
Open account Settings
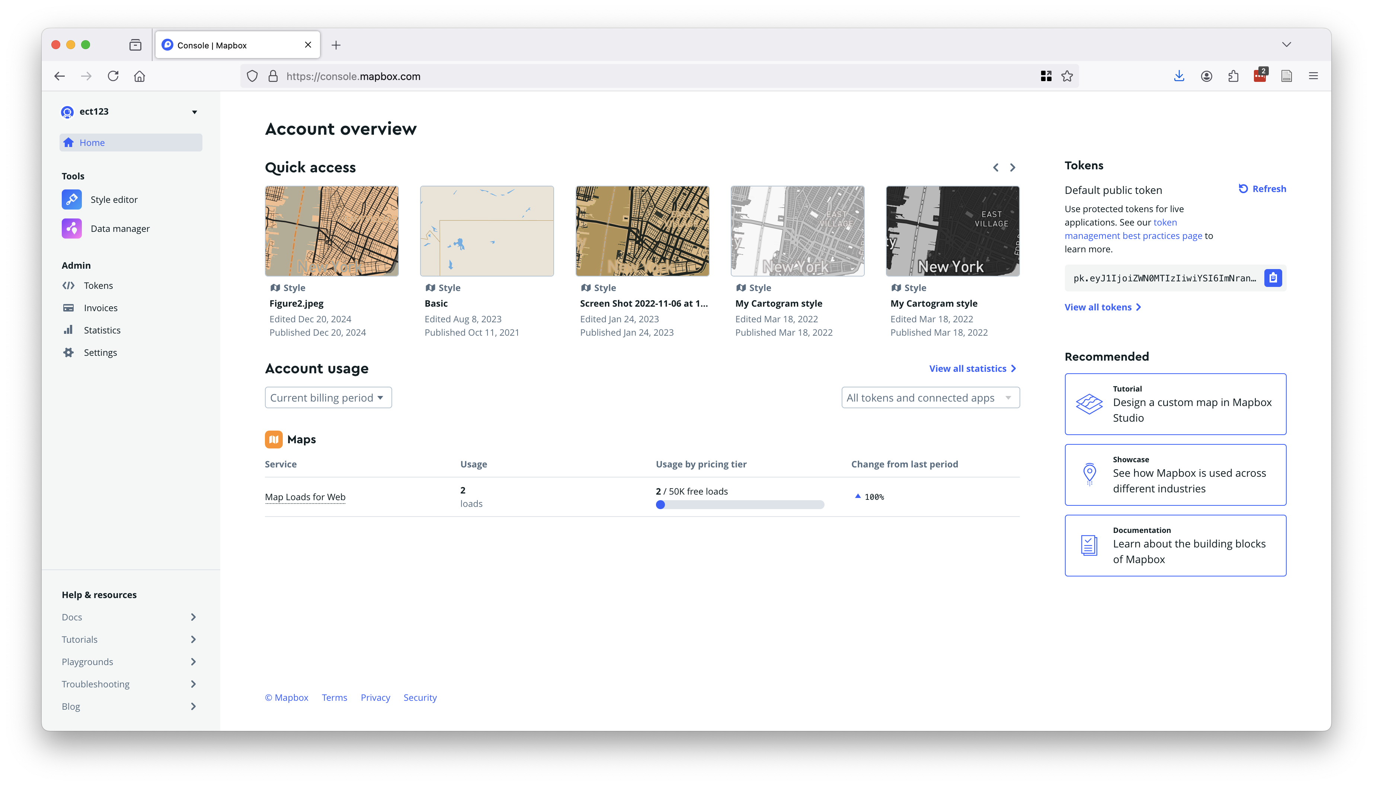100,352
